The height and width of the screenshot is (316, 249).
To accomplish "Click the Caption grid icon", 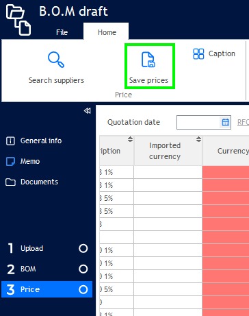I will click(198, 54).
